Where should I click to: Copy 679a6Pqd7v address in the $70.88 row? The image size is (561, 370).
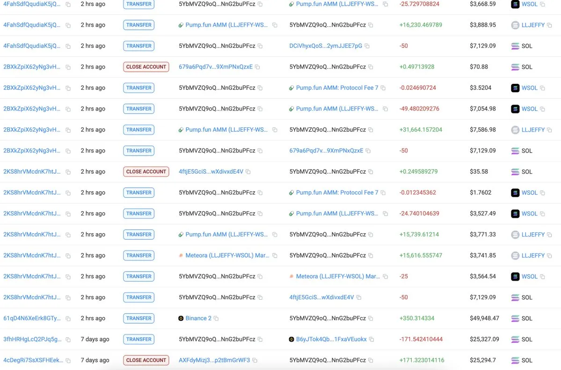click(257, 67)
